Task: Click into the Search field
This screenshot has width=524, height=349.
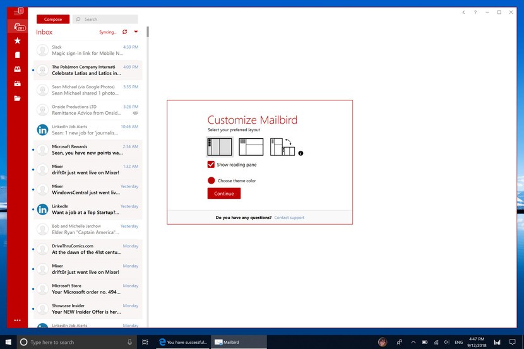Action: pyautogui.click(x=105, y=19)
